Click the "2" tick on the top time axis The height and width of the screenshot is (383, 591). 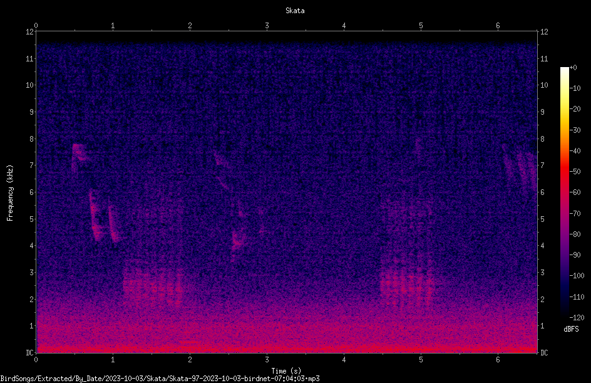coord(190,26)
